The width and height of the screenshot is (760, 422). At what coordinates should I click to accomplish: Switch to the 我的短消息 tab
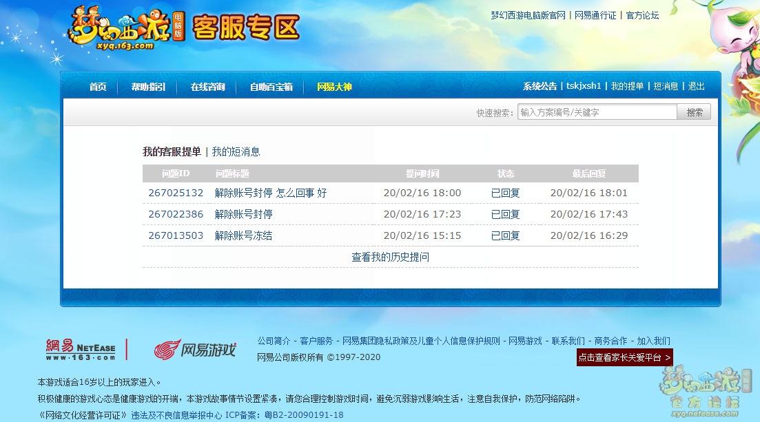tap(236, 151)
